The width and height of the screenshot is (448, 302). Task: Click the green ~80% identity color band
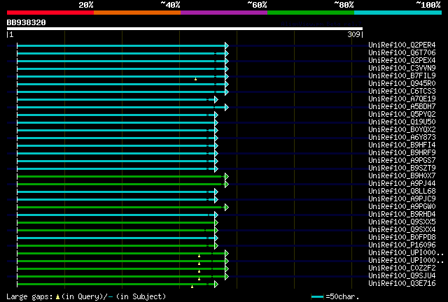[311, 13]
